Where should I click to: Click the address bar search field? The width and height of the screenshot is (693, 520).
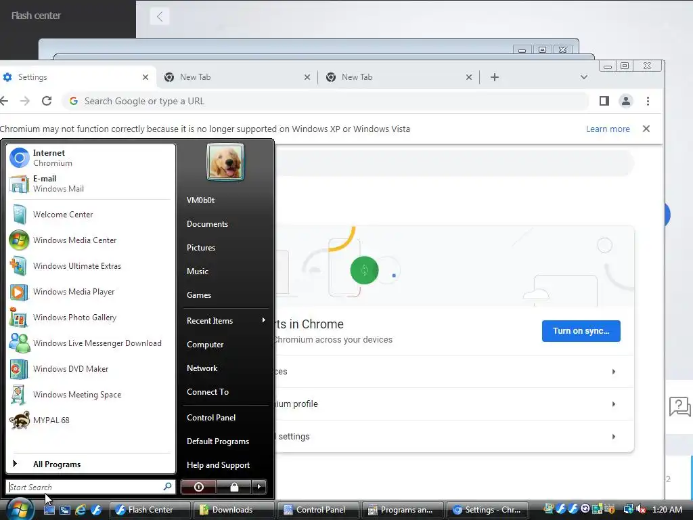pyautogui.click(x=326, y=102)
